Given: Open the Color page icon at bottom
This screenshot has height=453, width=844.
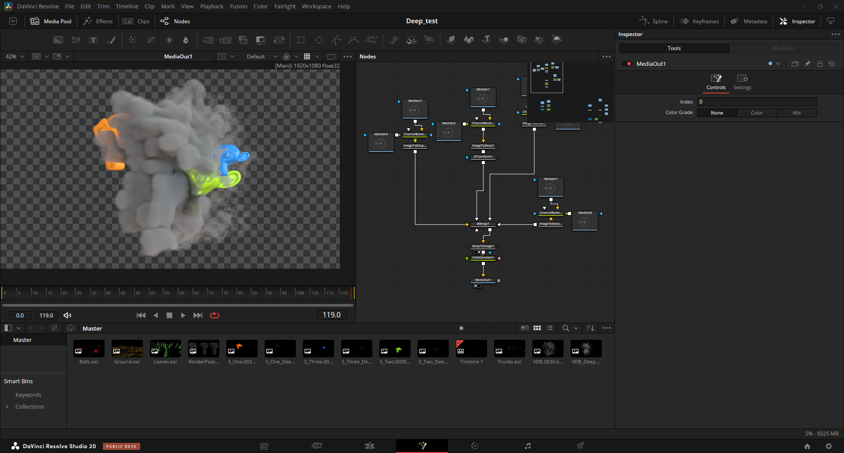Looking at the screenshot, I should tap(475, 446).
